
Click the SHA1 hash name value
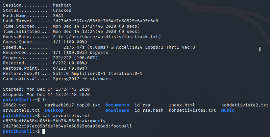coord(58,16)
